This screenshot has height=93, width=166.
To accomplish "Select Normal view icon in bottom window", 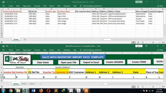I will 134,87.
